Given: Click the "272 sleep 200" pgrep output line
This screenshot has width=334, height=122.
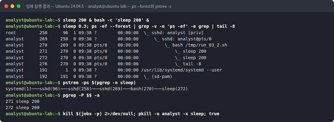Looking at the screenshot, I should (x=23, y=108).
